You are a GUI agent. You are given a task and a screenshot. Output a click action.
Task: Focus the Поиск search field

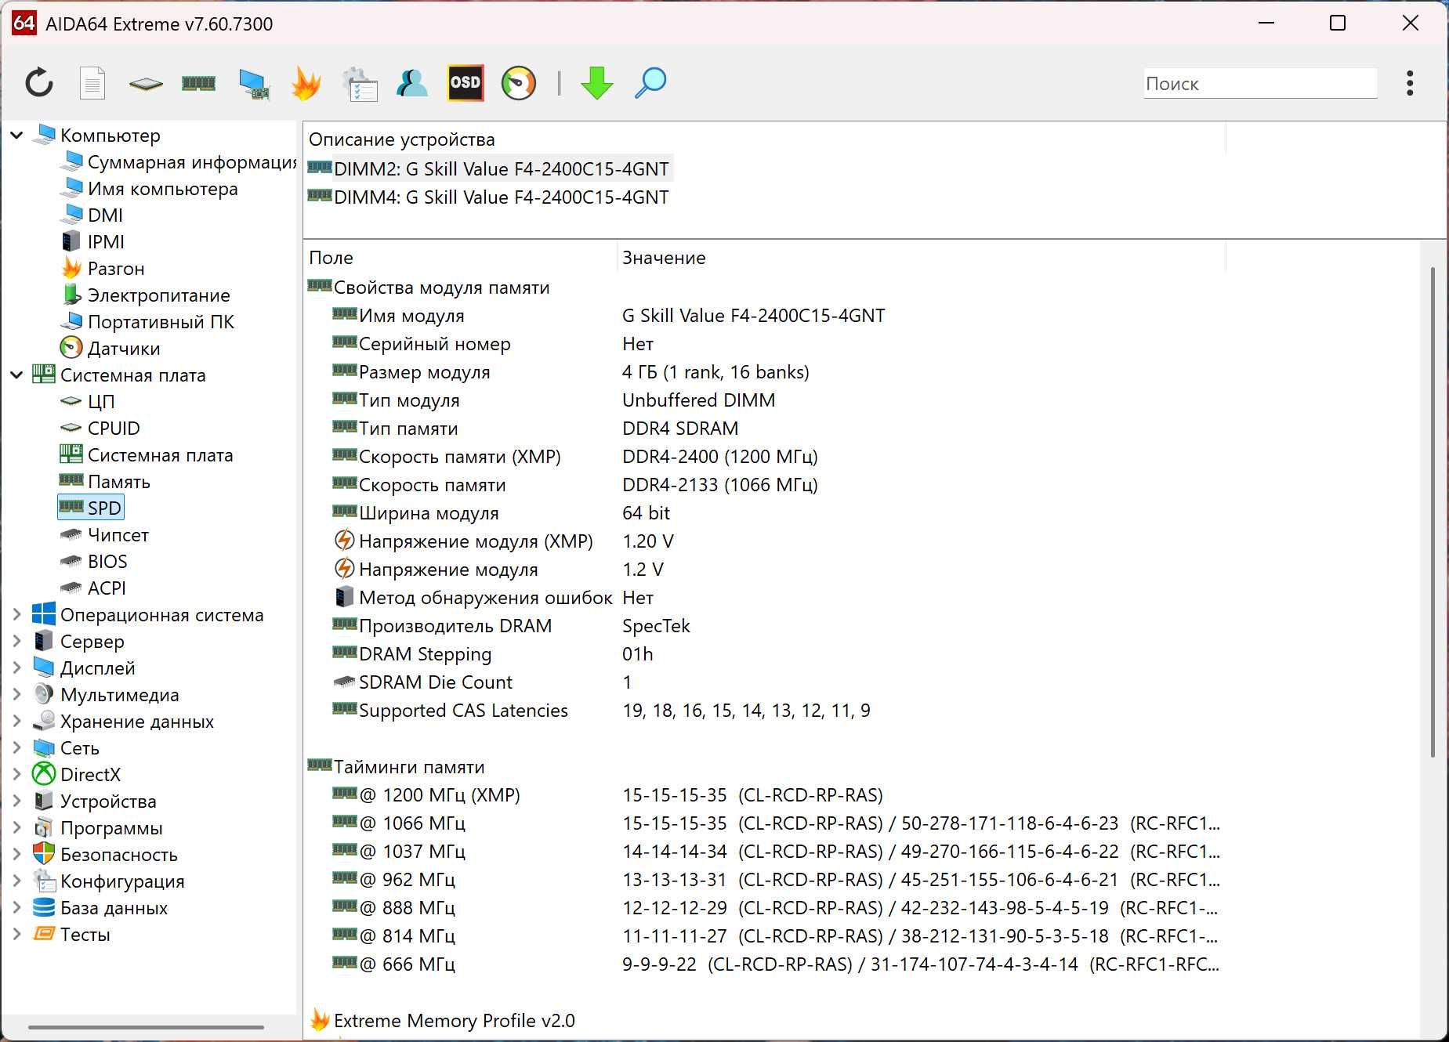click(x=1260, y=83)
